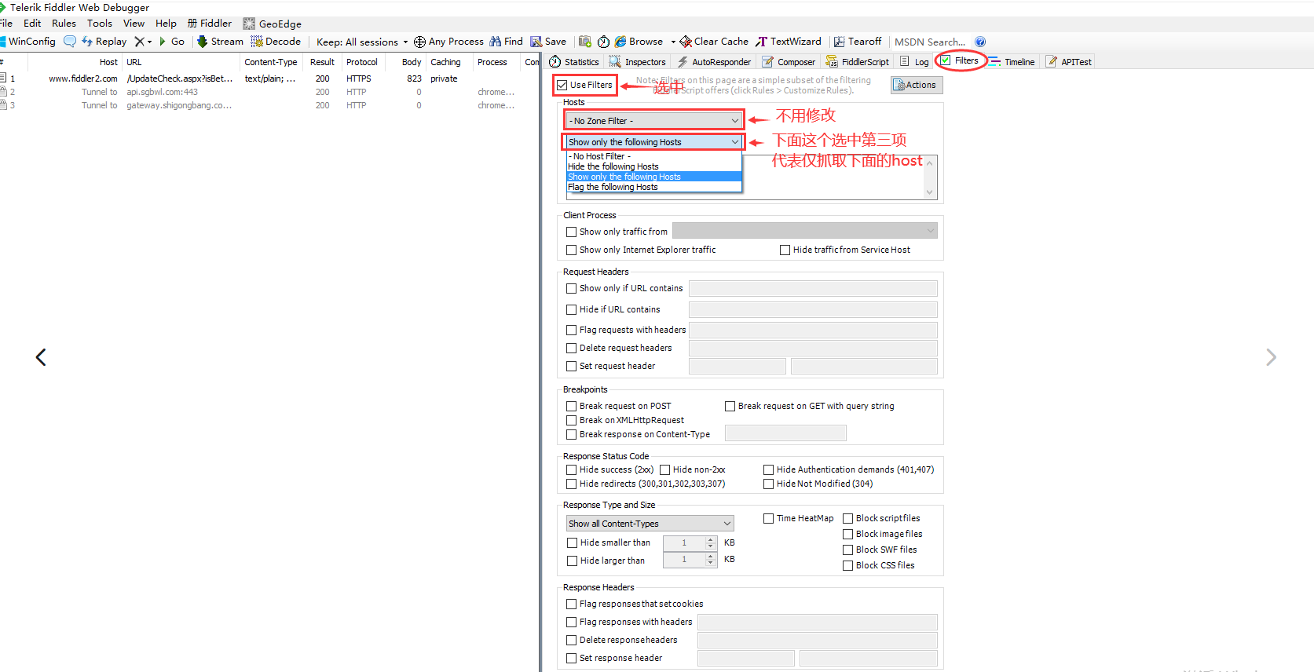
Task: Click the Tearoff toolbar button
Action: point(858,42)
